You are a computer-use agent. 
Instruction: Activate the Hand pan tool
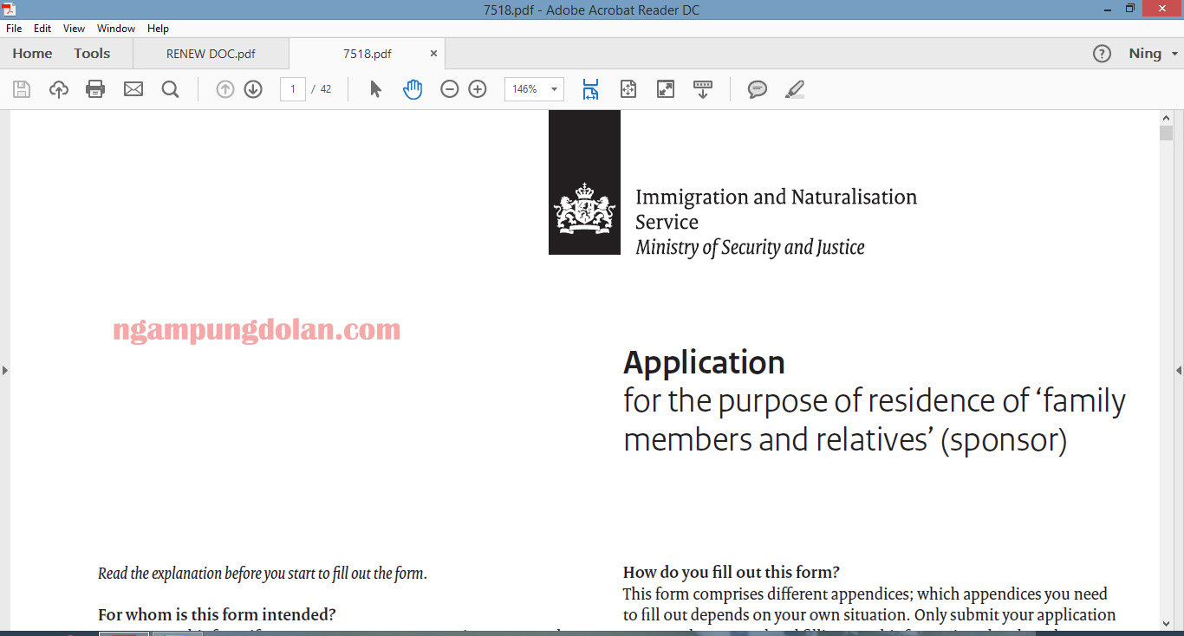413,89
